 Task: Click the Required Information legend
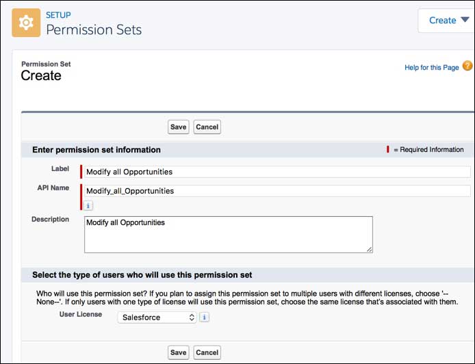(428, 150)
